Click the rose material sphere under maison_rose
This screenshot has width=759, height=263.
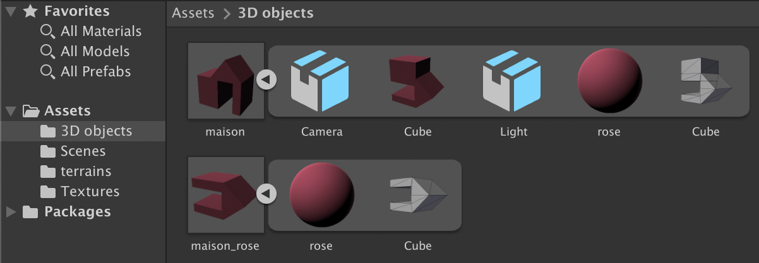321,195
